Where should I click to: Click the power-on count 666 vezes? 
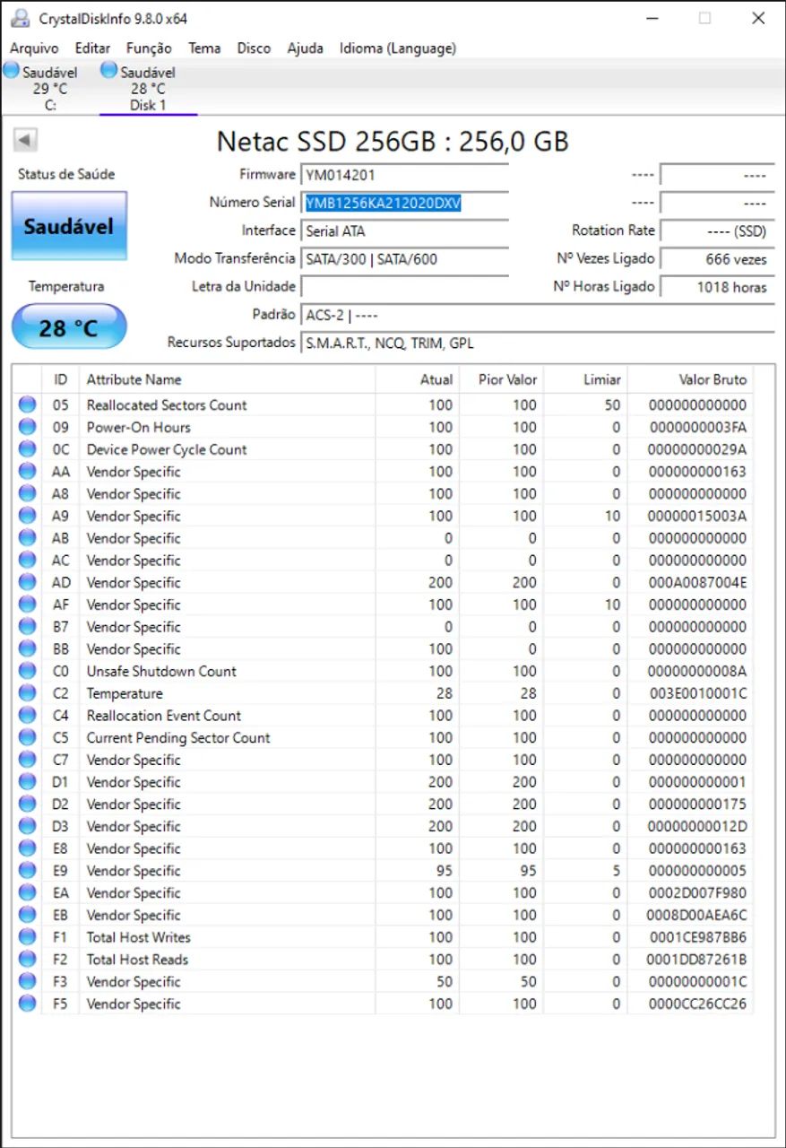pos(717,259)
